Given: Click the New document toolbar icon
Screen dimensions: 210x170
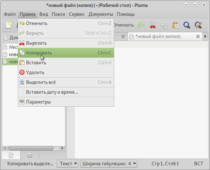Looking at the screenshot, I should (x=9, y=25).
